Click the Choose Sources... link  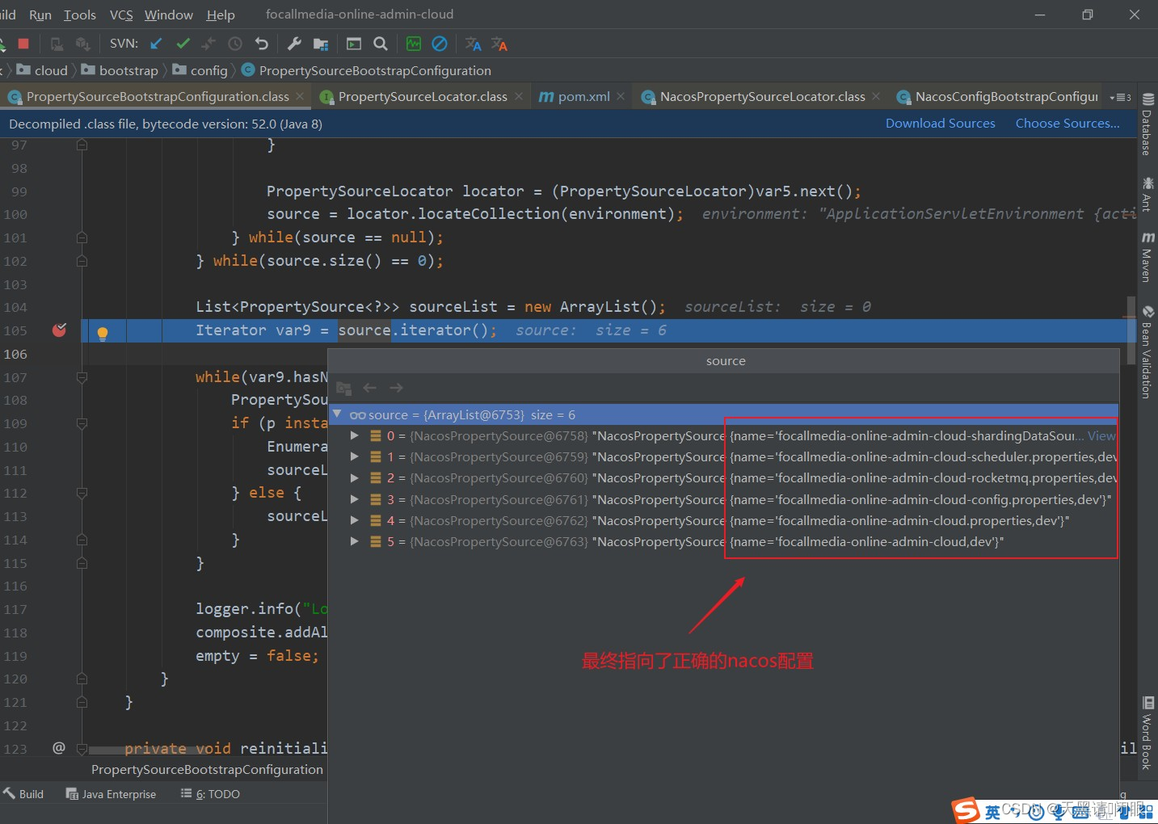1067,124
